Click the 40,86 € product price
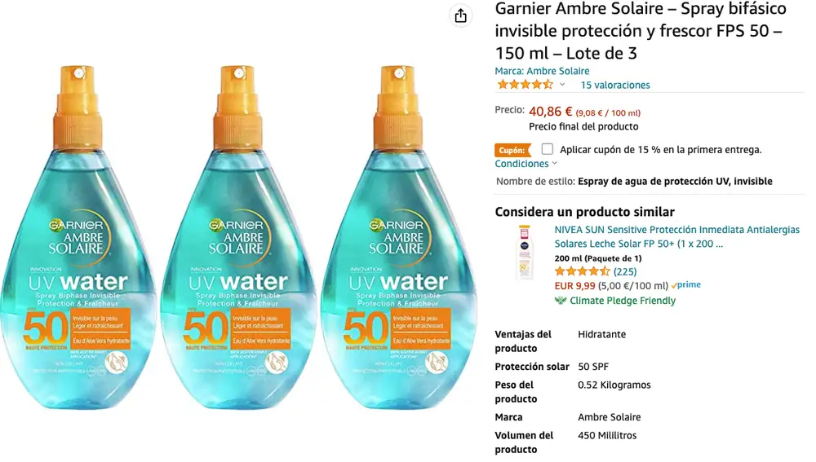 click(x=551, y=112)
